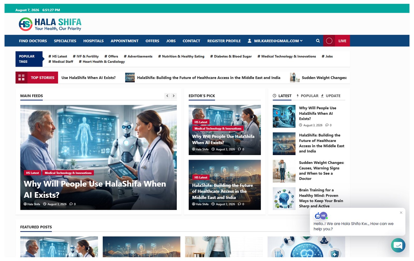Screen dimensions: 414x261
Task: Open Latest thumbnail for Brain Training
Action: [x=284, y=198]
